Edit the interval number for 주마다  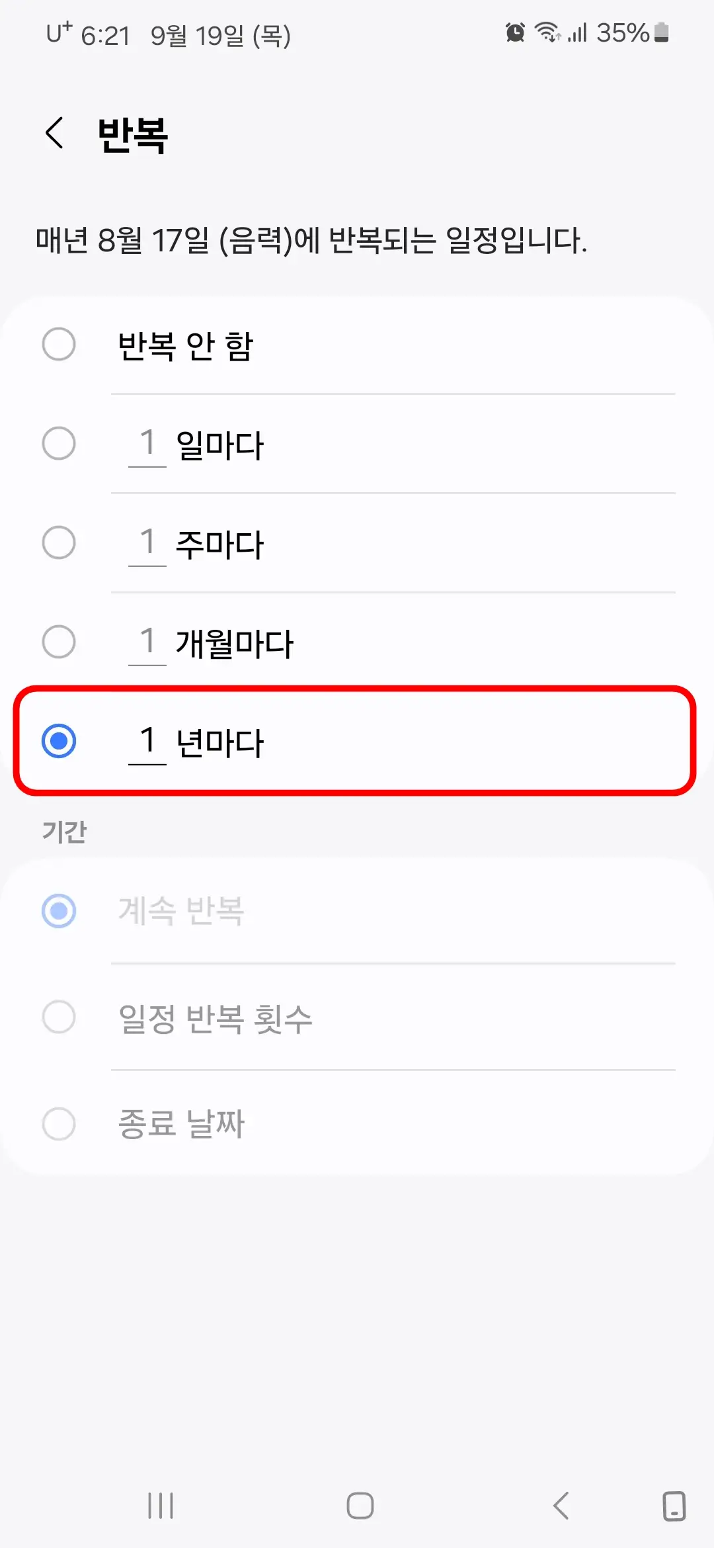147,544
